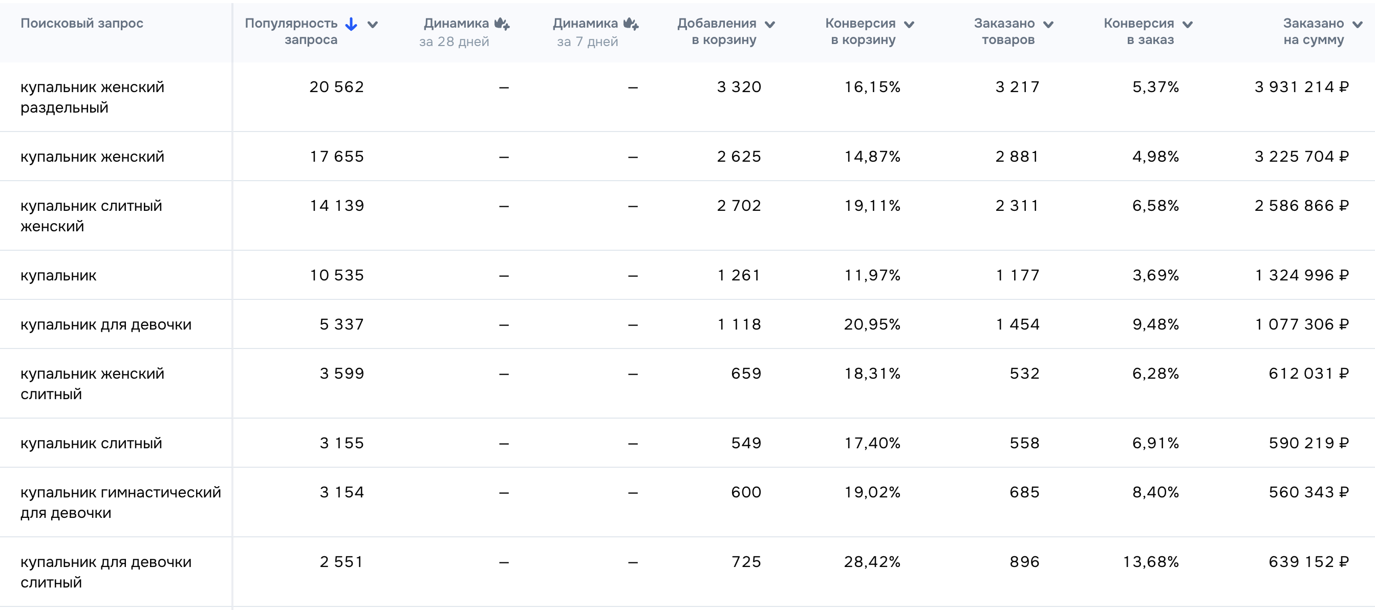Expand the Заказано товаров column chevron
The height and width of the screenshot is (610, 1375).
coord(1048,25)
